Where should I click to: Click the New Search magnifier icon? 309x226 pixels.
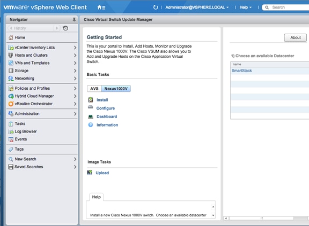pos(11,159)
